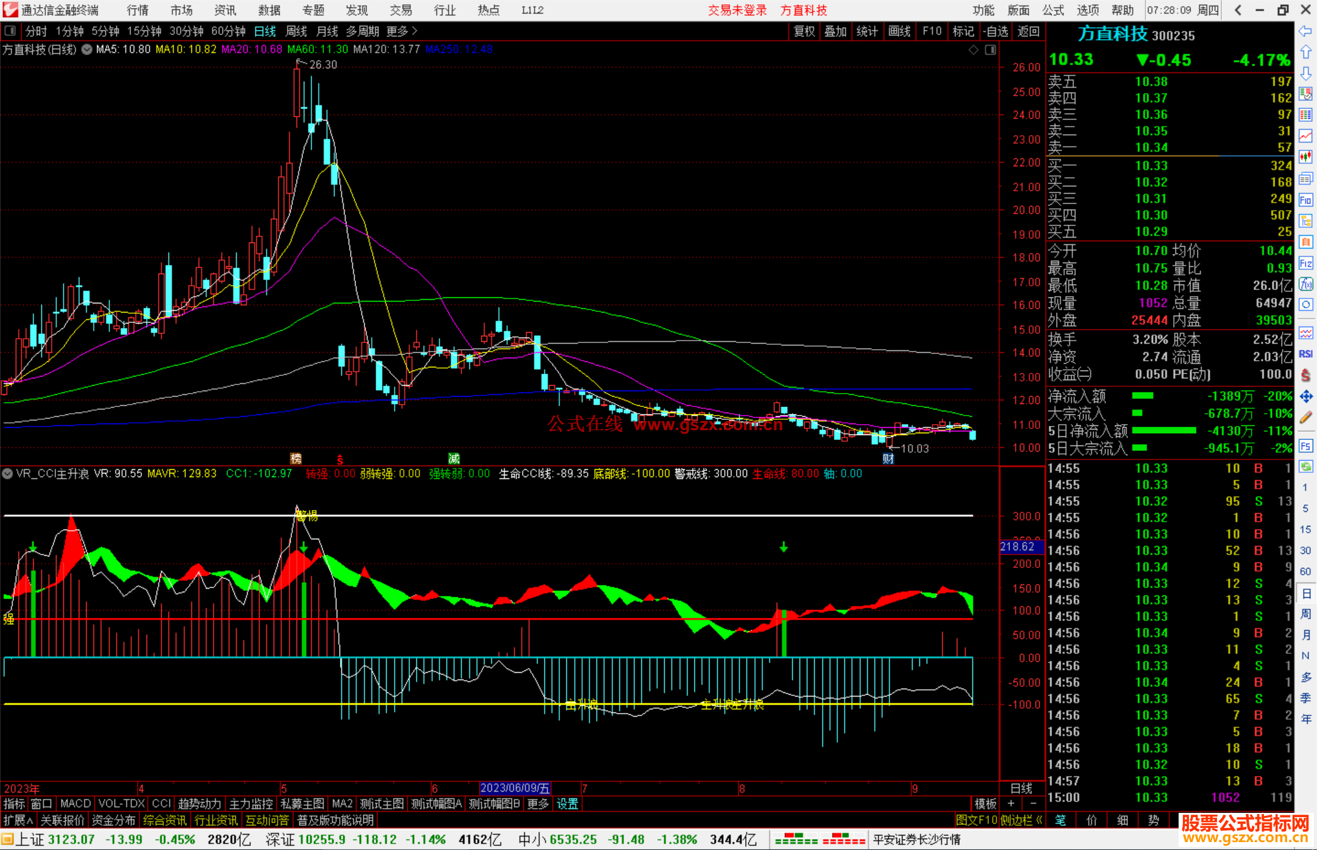Collapse the 侧边栏 sidebar chevron
This screenshot has height=850, width=1317.
pos(1021,820)
